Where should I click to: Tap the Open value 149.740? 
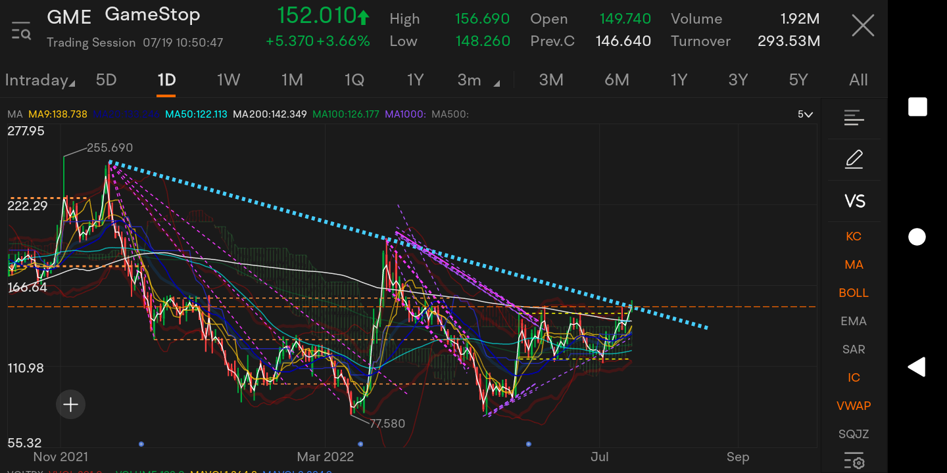tap(625, 19)
